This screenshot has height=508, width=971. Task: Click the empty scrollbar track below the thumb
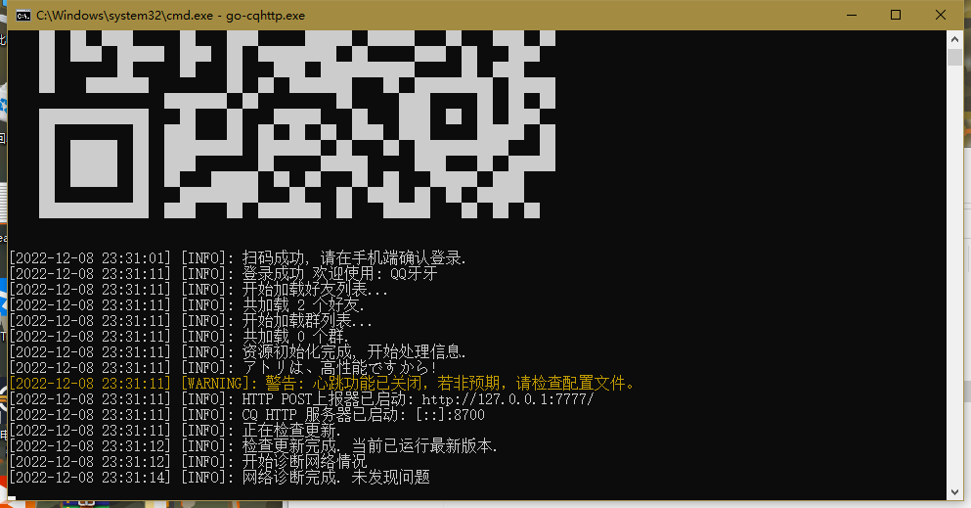[954, 294]
